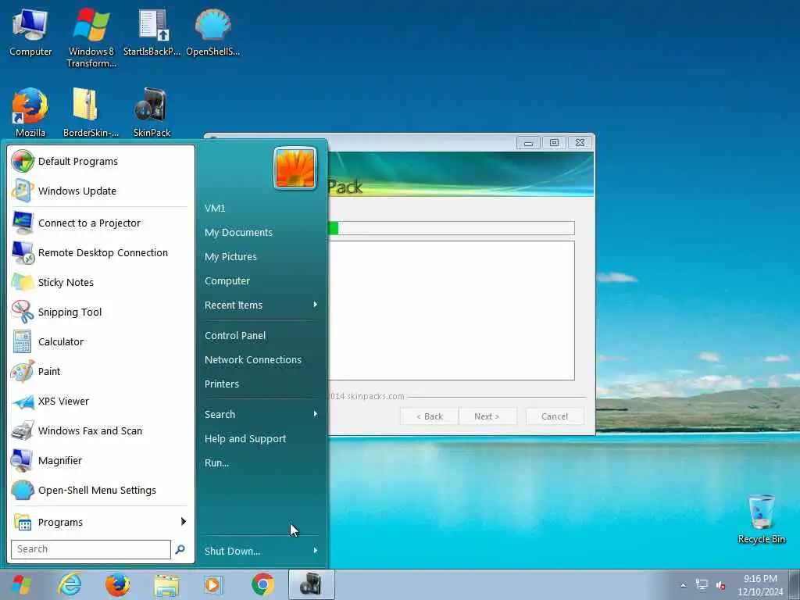This screenshot has width=800, height=600.
Task: Expand the Shut Down options arrow
Action: click(316, 551)
